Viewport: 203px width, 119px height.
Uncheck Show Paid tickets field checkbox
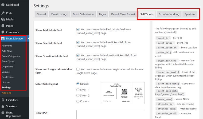click(x=78, y=29)
